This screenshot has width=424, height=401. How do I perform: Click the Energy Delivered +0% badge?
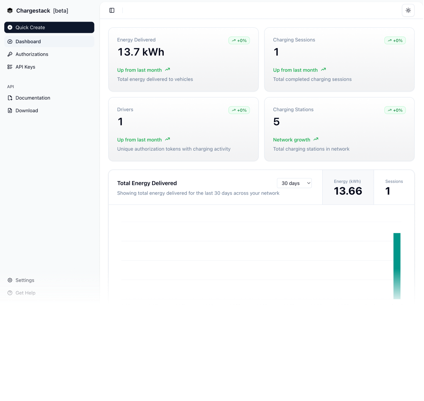click(x=239, y=41)
